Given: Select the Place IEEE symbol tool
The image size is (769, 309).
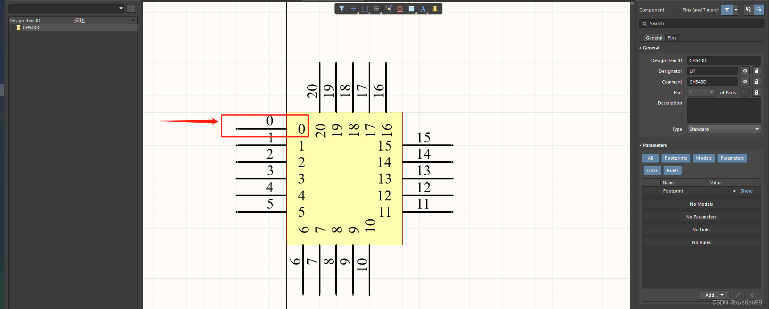Looking at the screenshot, I should coord(400,9).
